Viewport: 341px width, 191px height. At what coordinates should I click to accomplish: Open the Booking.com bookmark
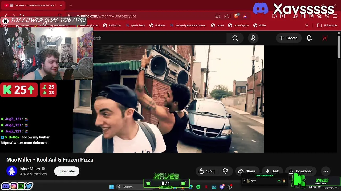click(x=112, y=25)
